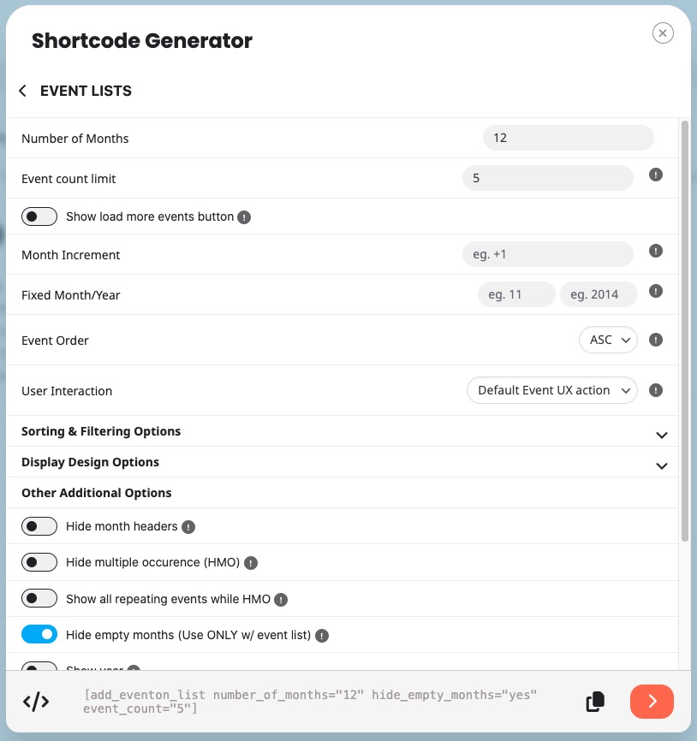Click info icon next to Hide month headers
The image size is (697, 741).
[188, 527]
